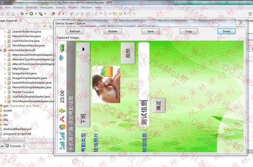Open the Navigate menu

pos(47,7)
